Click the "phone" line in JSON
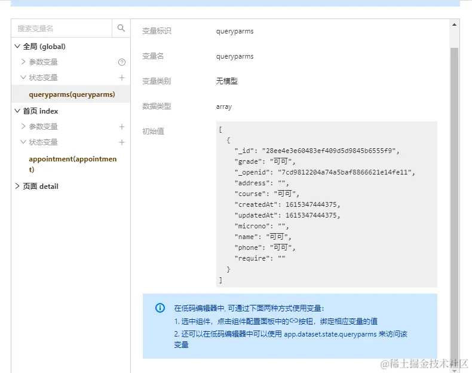 (265, 247)
